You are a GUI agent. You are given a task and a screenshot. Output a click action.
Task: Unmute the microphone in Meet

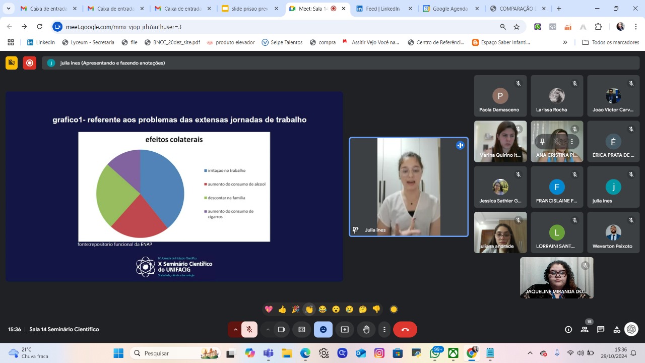[249, 329]
